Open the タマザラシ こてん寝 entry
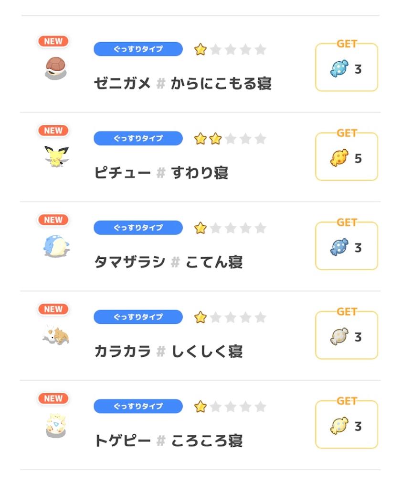This screenshot has width=401, height=496. tap(168, 262)
